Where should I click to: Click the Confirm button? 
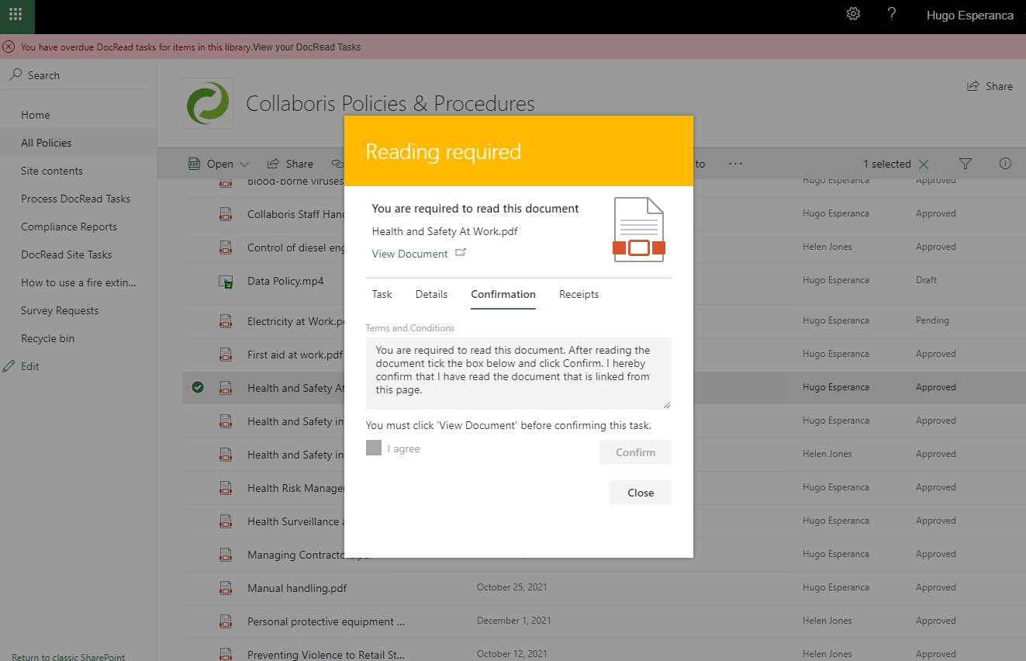(635, 452)
